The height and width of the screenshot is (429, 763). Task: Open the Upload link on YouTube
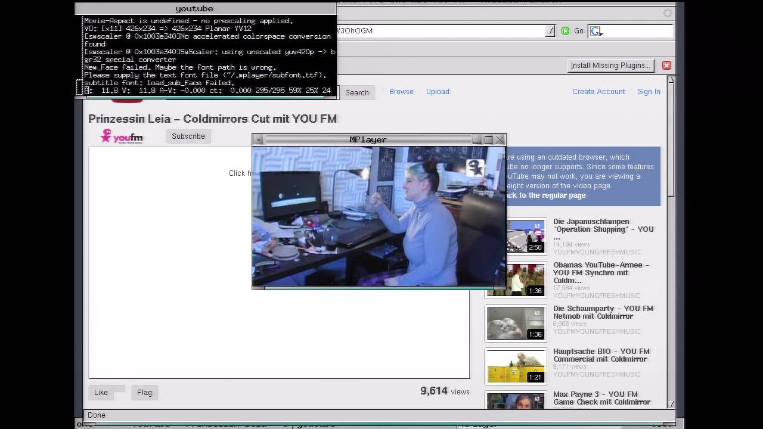pos(438,92)
